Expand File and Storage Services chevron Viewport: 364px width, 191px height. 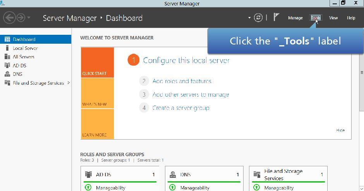coord(69,83)
